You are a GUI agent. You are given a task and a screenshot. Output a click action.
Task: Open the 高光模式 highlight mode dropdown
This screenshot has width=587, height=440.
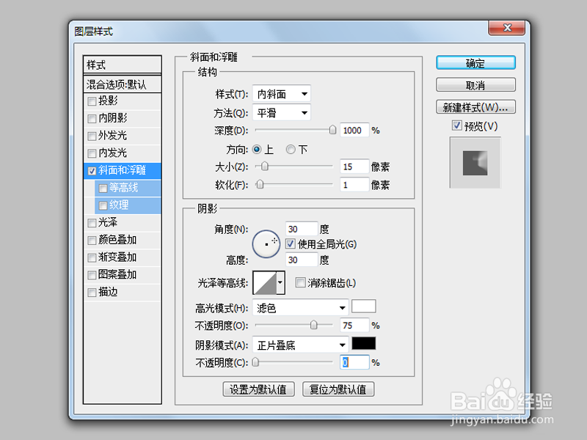click(301, 307)
